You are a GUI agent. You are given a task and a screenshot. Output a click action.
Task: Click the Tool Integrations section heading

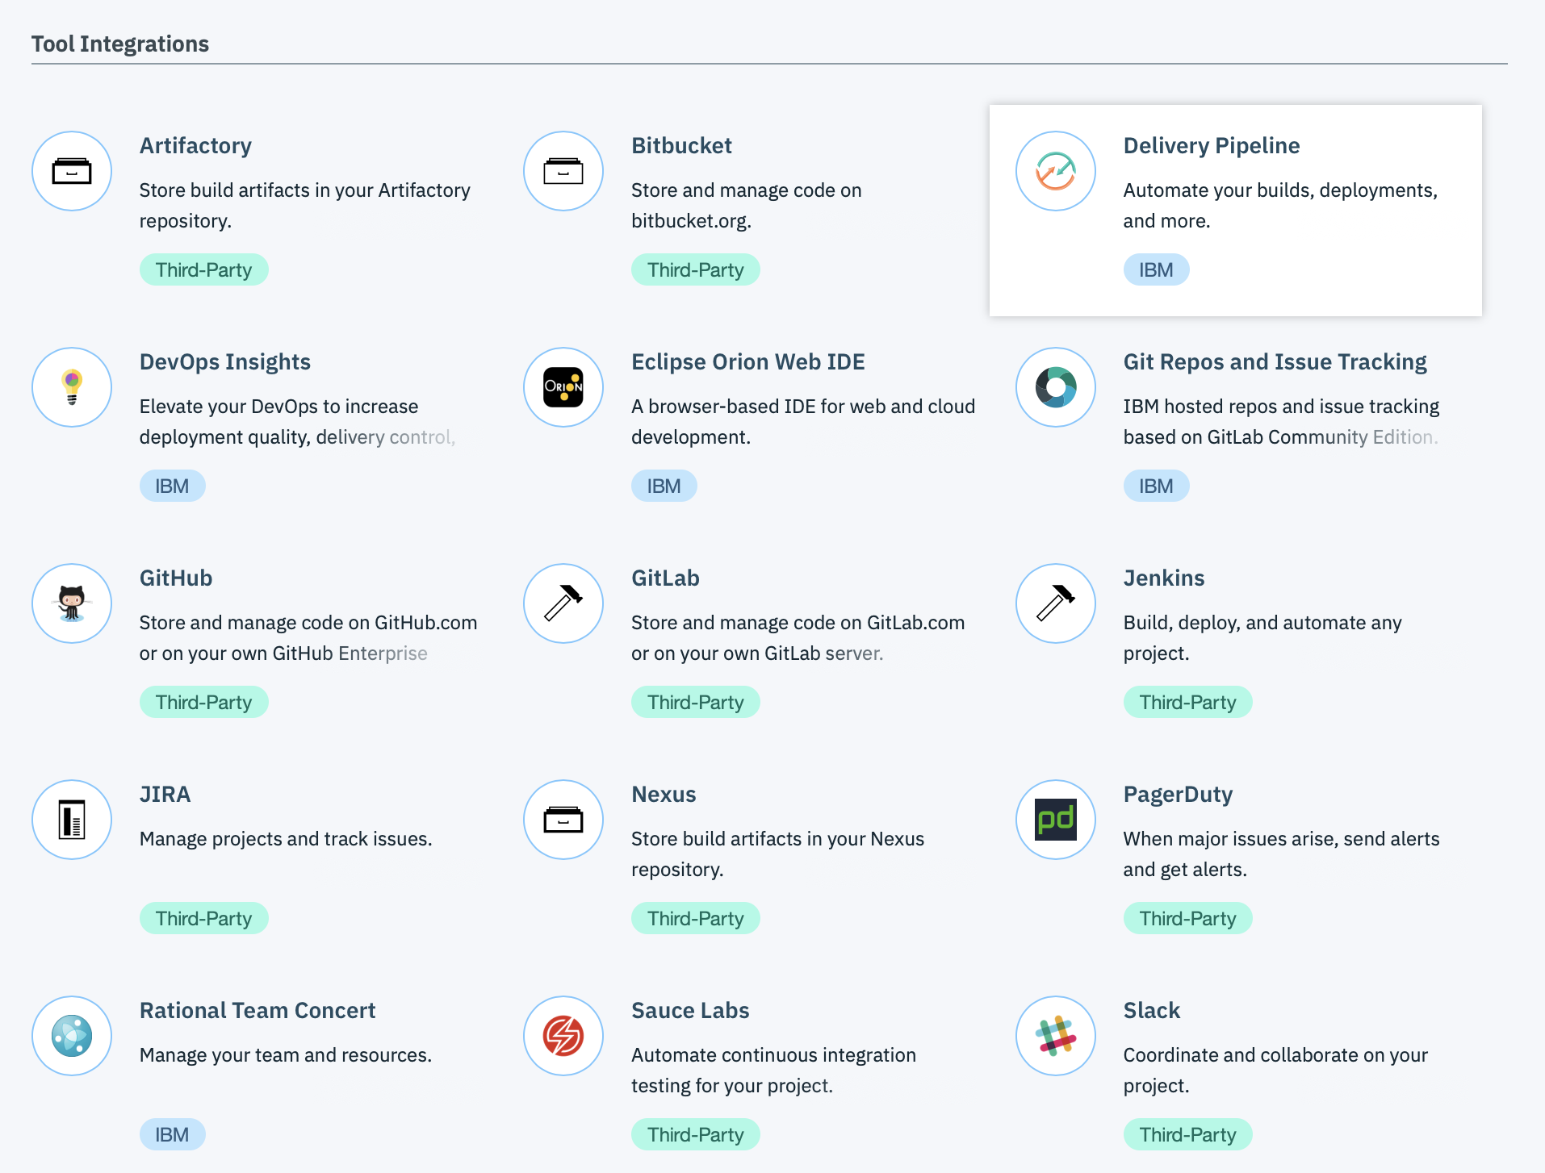pos(120,44)
